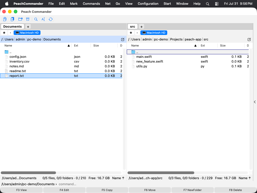The image size is (257, 193).
Task: Click the Refresh arrows toolbar icon
Action: [x=51, y=19]
